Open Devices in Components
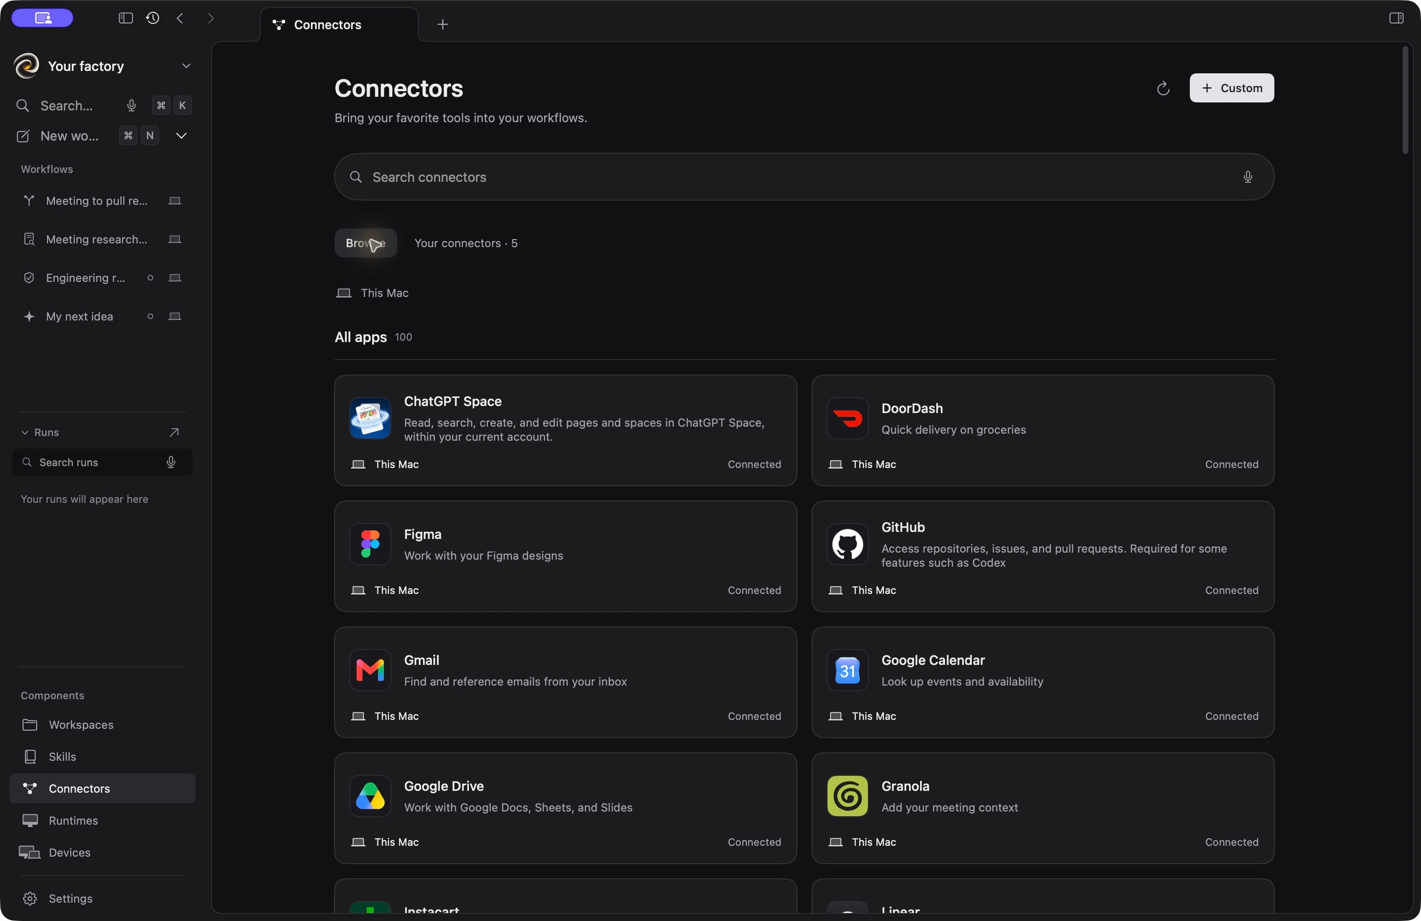The image size is (1421, 921). [x=102, y=853]
